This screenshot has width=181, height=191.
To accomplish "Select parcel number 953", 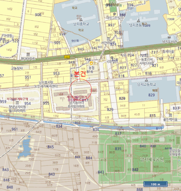I will (56, 73).
